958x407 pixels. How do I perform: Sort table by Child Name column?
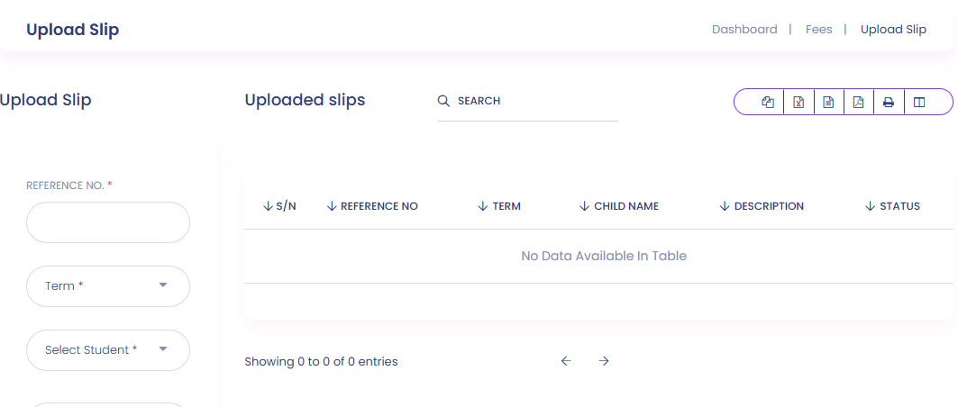pos(619,206)
